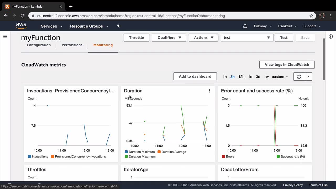This screenshot has width=336, height=189.
Task: Toggle Invocations series in legend
Action: 38,156
